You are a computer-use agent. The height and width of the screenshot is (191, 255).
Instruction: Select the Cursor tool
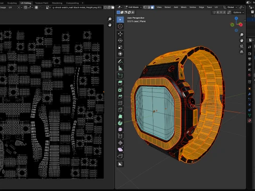120,26
